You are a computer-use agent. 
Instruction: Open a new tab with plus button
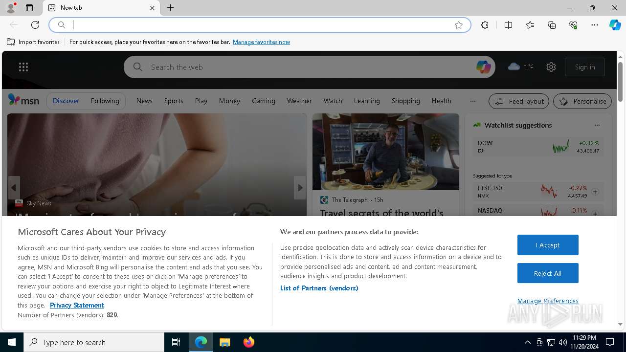coord(170,8)
